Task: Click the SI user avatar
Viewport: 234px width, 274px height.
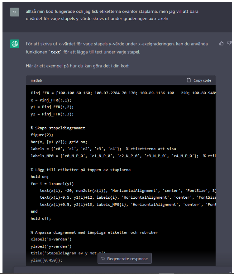Action: [15, 12]
